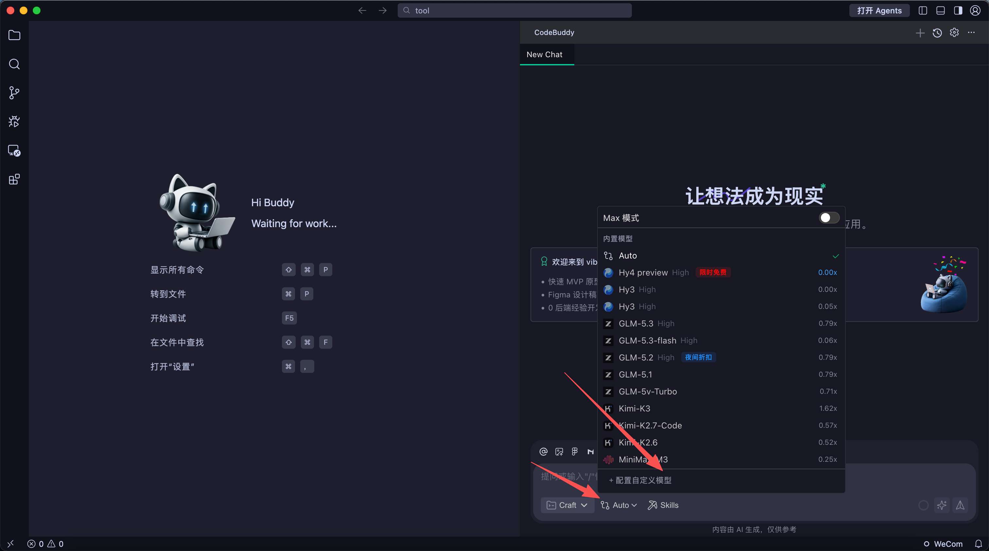The width and height of the screenshot is (989, 551).
Task: Open the CodeBuddy more actions ellipsis
Action: pyautogui.click(x=971, y=33)
